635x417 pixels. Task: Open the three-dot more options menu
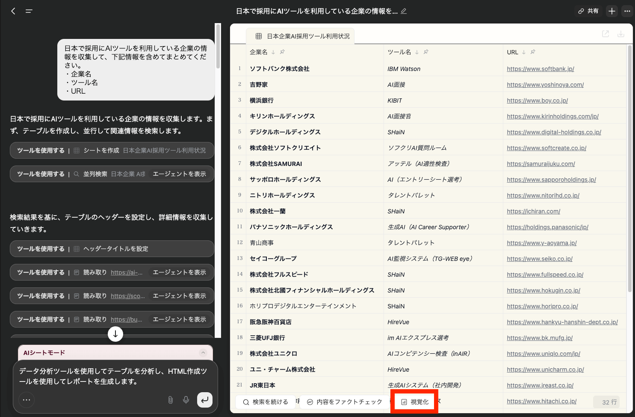(627, 11)
